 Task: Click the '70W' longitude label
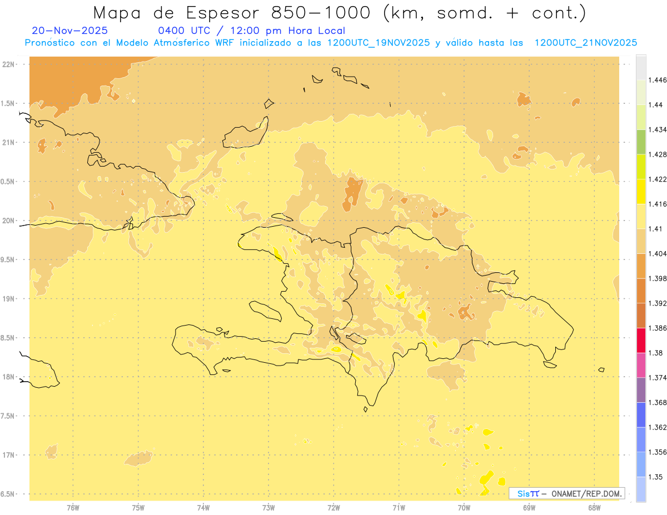[464, 507]
